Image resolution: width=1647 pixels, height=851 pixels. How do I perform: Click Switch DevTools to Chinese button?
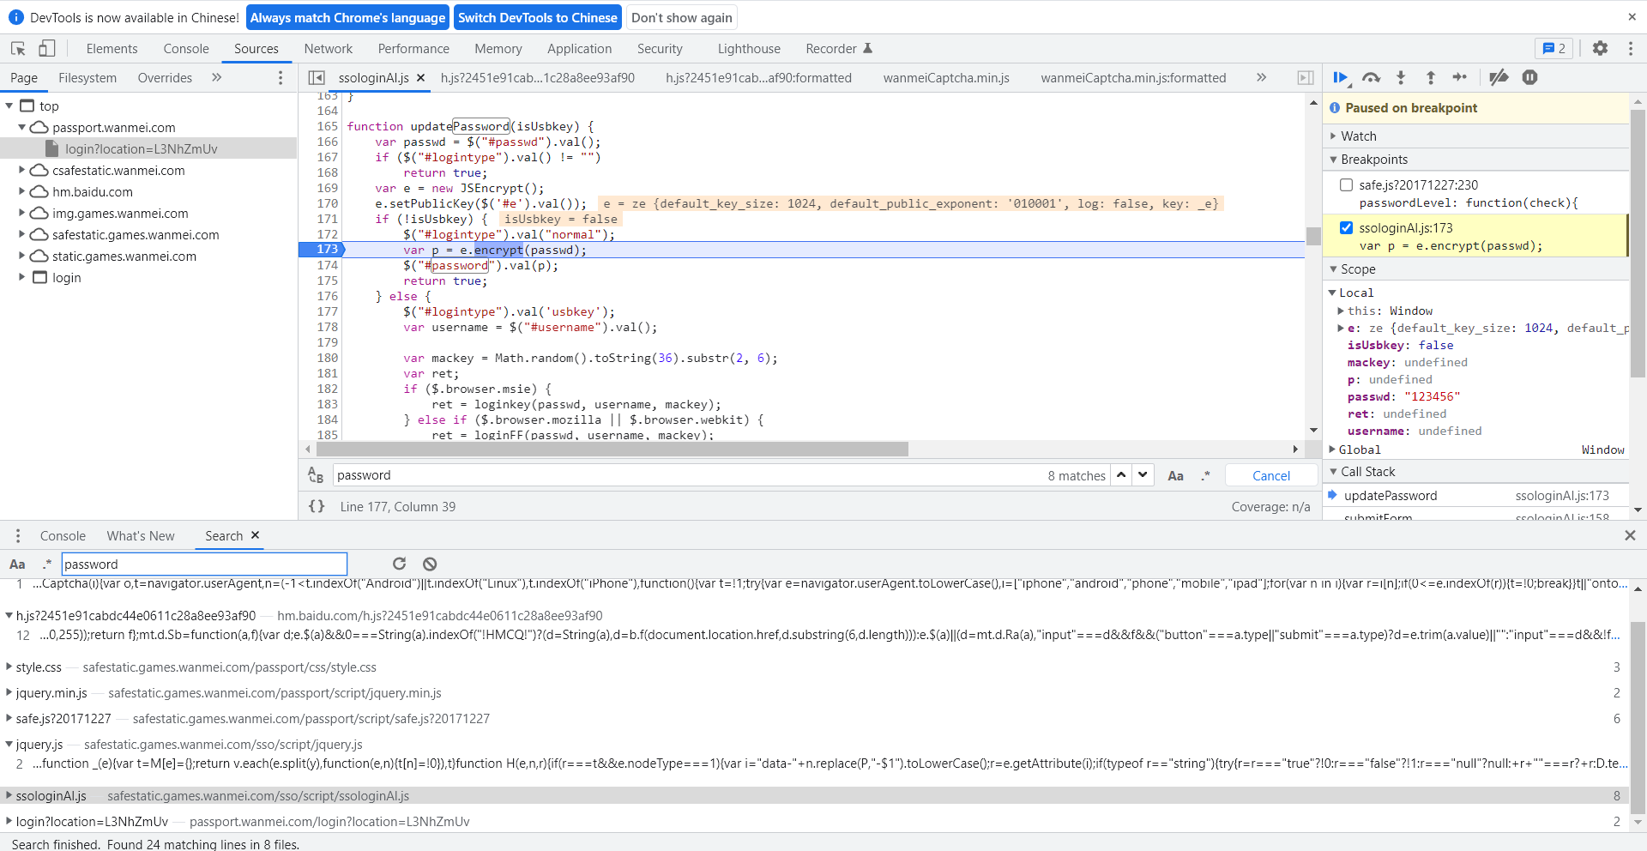point(538,17)
